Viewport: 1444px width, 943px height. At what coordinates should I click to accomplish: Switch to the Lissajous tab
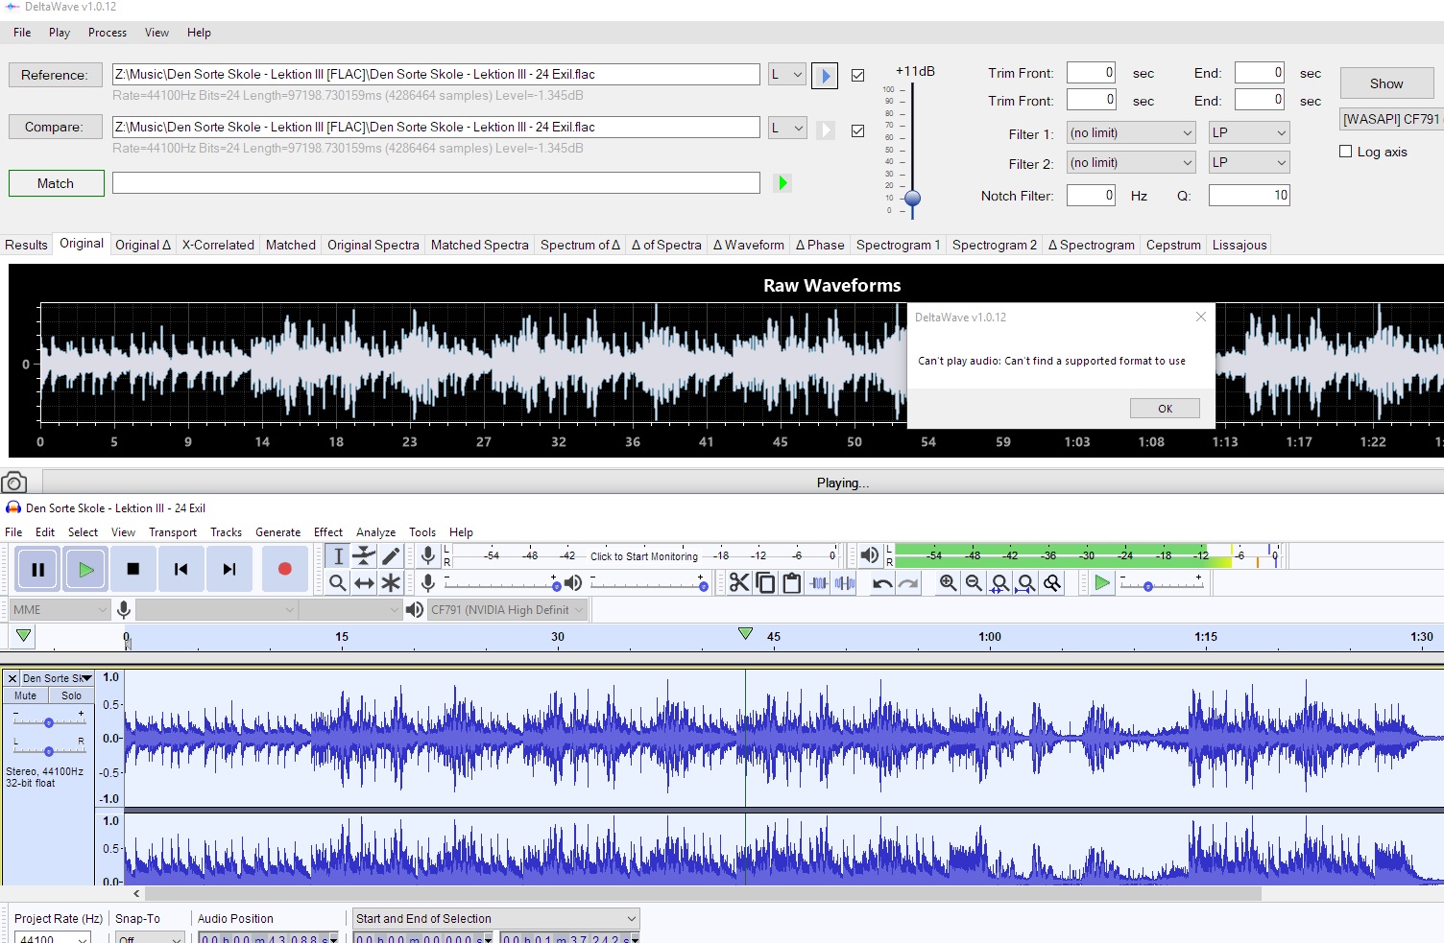(1239, 245)
